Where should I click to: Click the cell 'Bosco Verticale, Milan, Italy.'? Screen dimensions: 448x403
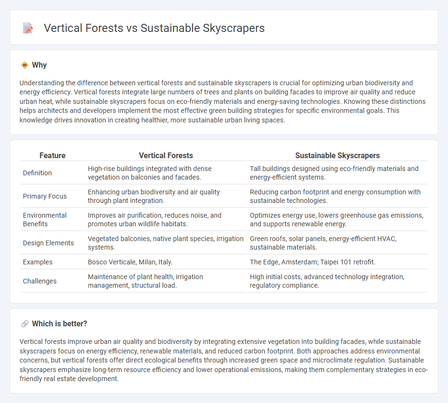point(166,262)
